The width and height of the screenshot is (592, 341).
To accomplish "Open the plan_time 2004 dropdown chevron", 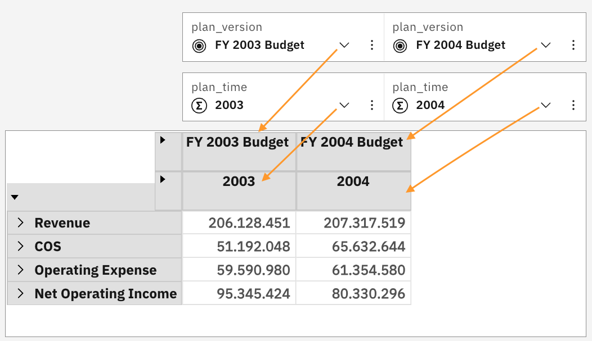I will coord(545,105).
